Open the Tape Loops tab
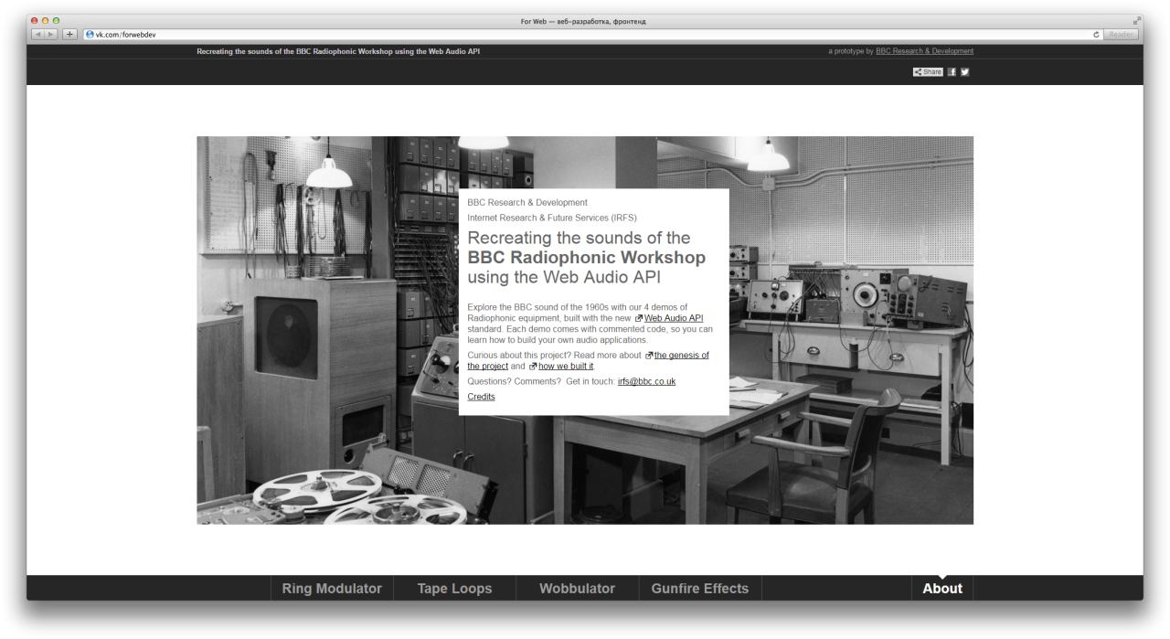 click(454, 589)
